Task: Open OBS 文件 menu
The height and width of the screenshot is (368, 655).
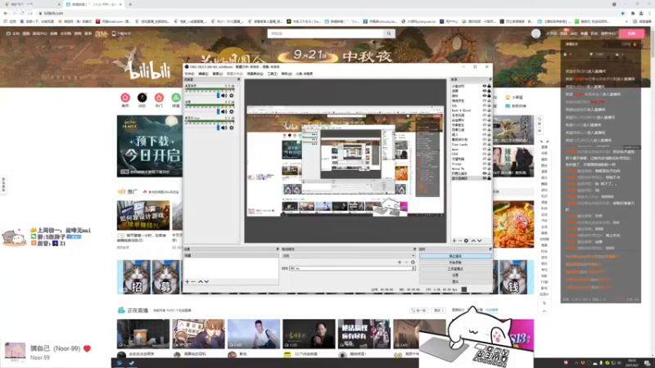Action: (189, 74)
